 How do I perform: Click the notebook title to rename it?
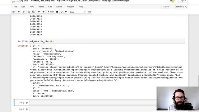click(x=57, y=1)
